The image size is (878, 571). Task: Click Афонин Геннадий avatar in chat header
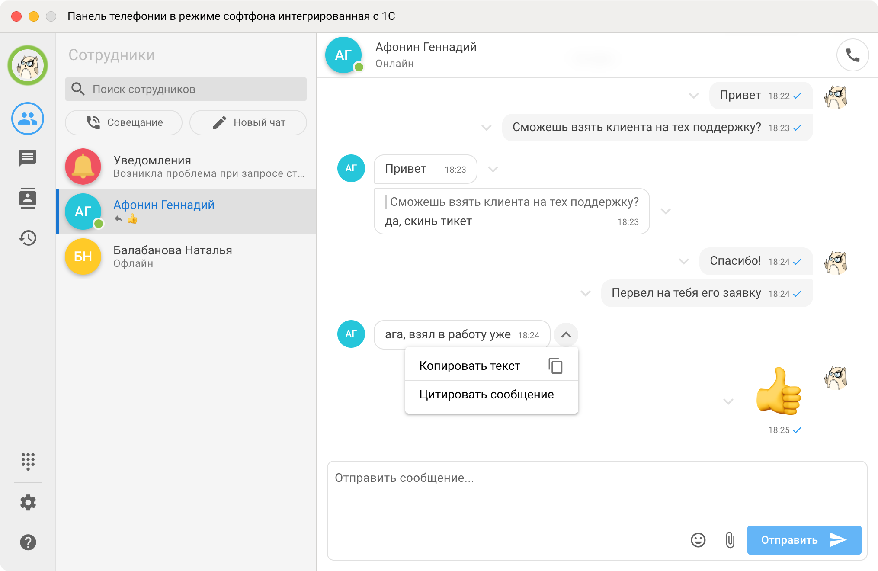[344, 55]
